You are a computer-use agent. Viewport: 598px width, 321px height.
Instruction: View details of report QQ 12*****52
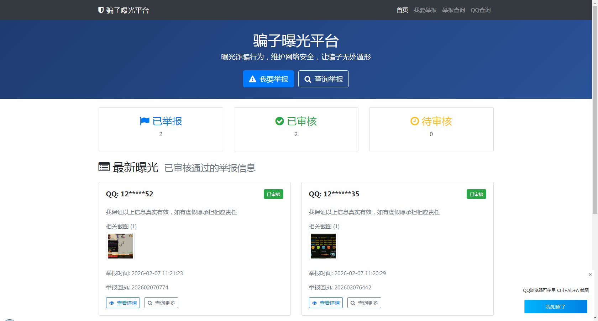coord(123,303)
